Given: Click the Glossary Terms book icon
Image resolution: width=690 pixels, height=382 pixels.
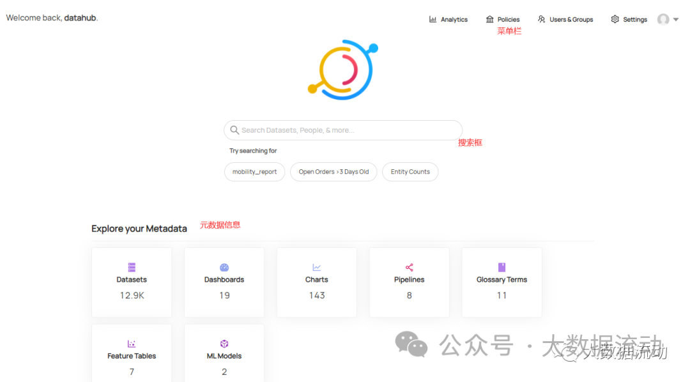Looking at the screenshot, I should coord(502,266).
